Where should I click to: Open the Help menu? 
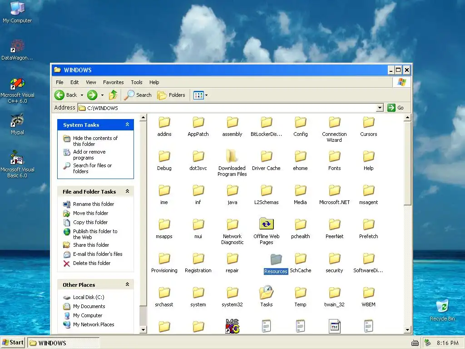[x=154, y=82]
